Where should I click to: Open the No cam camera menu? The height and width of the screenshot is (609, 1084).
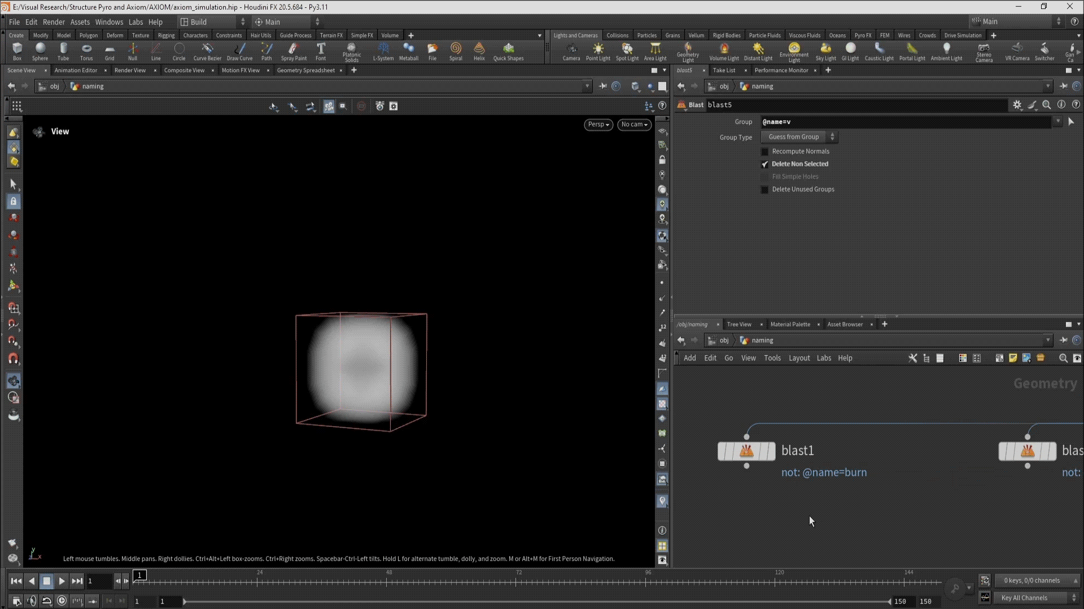[x=633, y=125]
